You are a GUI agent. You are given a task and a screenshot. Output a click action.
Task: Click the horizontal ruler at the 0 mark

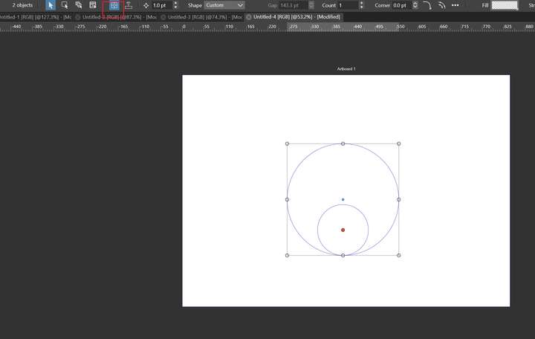tap(184, 27)
